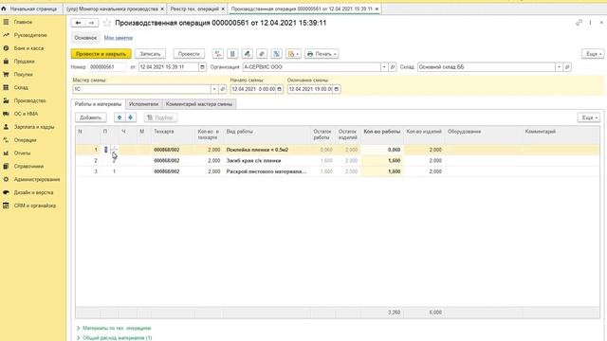Image resolution: width=607 pixels, height=341 pixels.
Task: Switch to the Исполнители tab
Action: pos(143,104)
